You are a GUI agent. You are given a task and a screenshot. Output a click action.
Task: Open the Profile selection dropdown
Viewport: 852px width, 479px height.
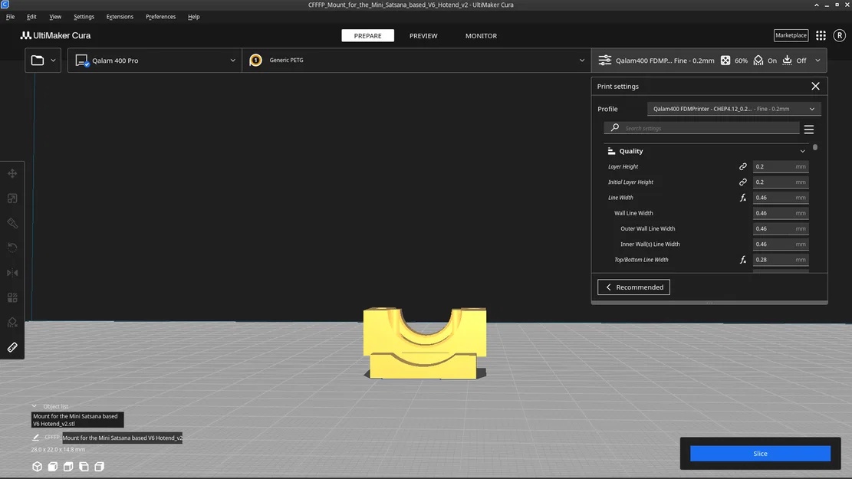click(x=734, y=109)
